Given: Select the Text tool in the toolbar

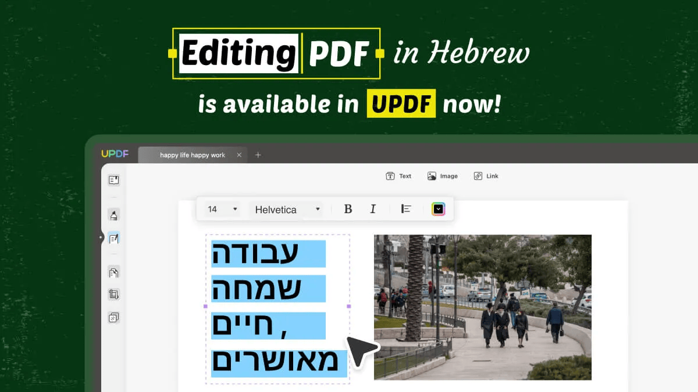Looking at the screenshot, I should pos(398,175).
